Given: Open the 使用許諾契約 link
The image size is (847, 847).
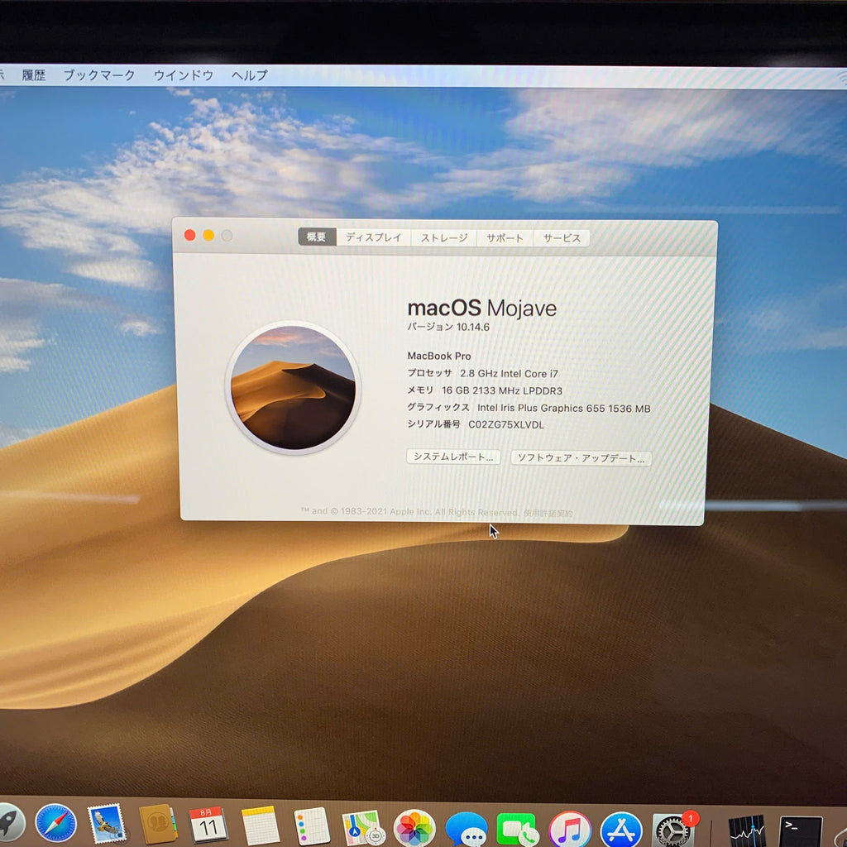Looking at the screenshot, I should pos(548,513).
